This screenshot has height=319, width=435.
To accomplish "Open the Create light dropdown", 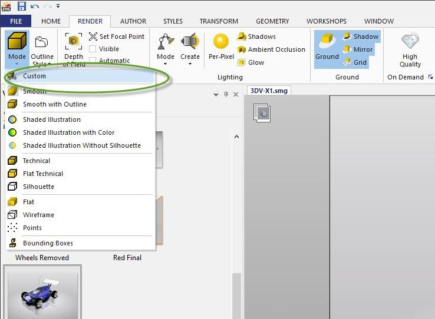I will pyautogui.click(x=190, y=50).
